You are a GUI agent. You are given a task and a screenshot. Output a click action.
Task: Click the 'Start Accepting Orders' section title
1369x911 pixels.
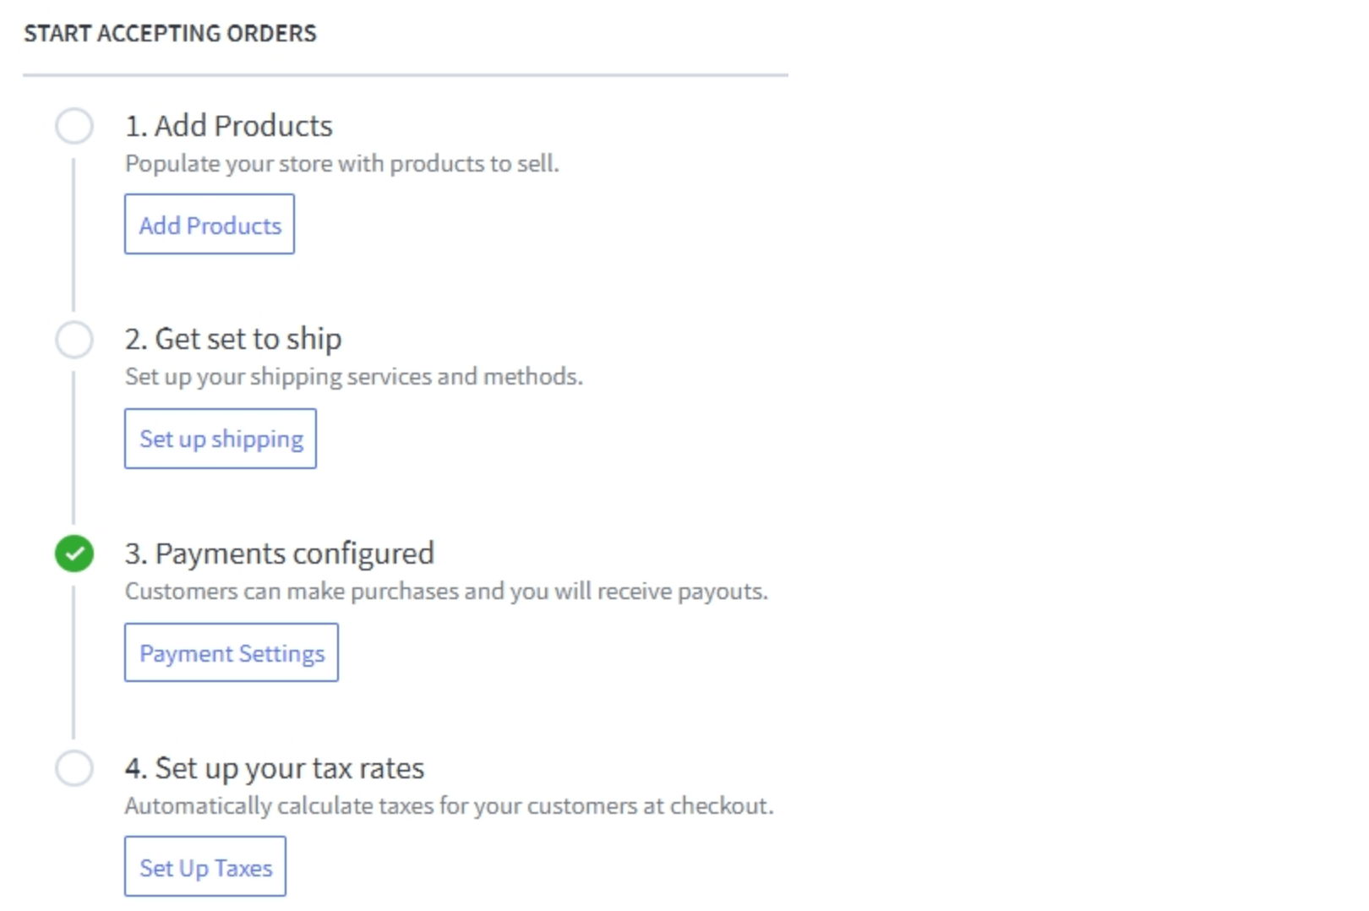pos(170,34)
